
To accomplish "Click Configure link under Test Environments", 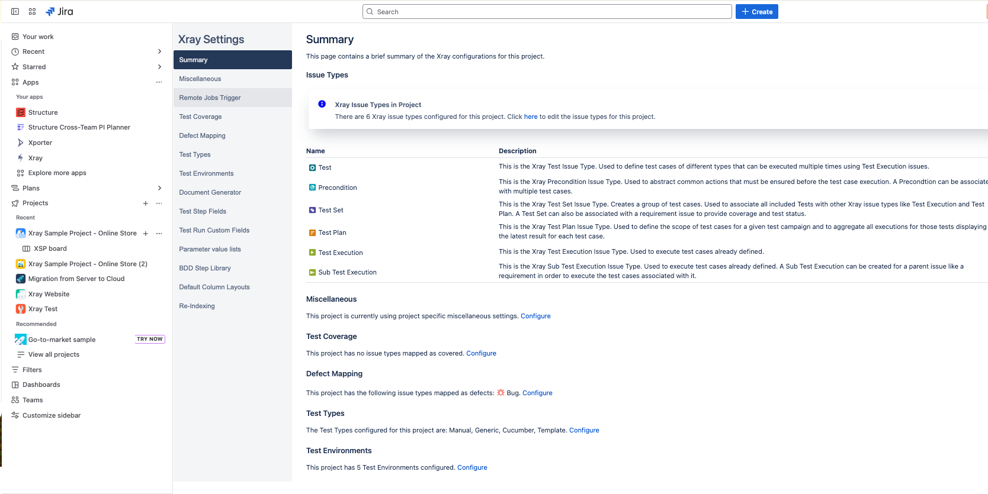I will [472, 467].
